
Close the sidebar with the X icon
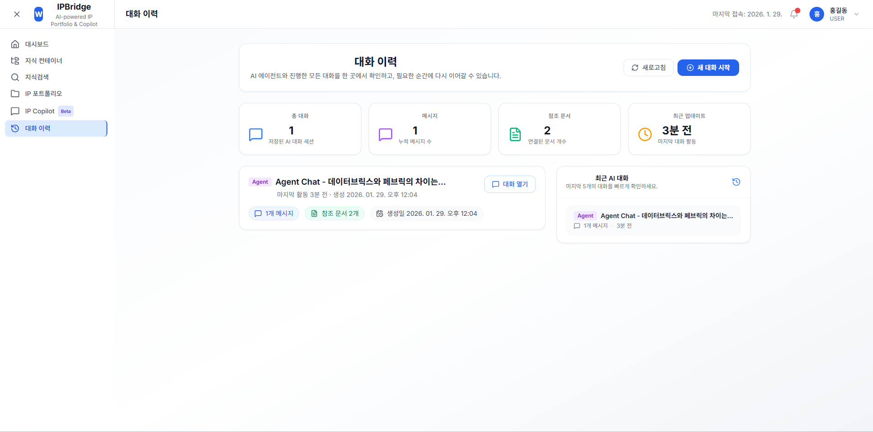pos(17,14)
